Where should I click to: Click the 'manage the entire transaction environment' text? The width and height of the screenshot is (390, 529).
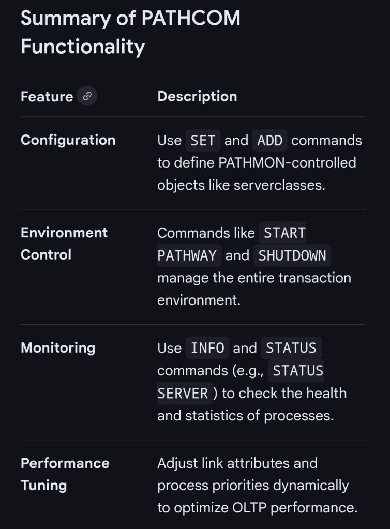[x=253, y=289]
